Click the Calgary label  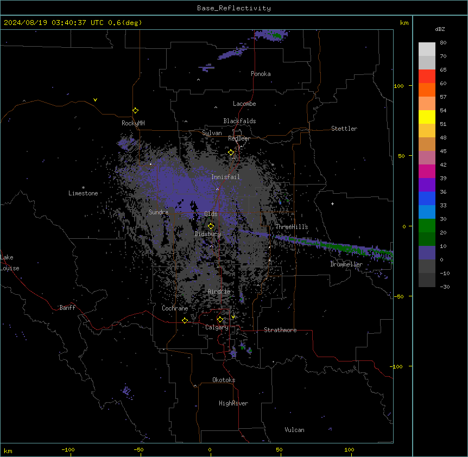point(217,327)
